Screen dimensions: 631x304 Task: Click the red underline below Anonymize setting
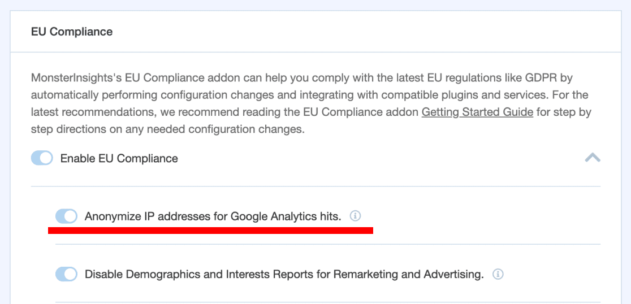[x=210, y=230]
